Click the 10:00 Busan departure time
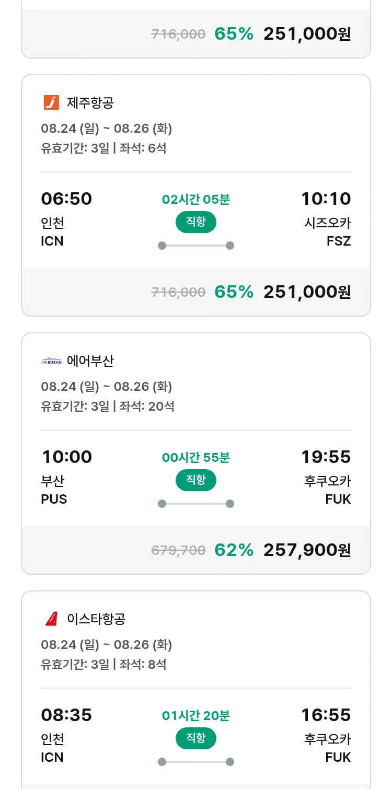Image resolution: width=392 pixels, height=789 pixels. 67,457
